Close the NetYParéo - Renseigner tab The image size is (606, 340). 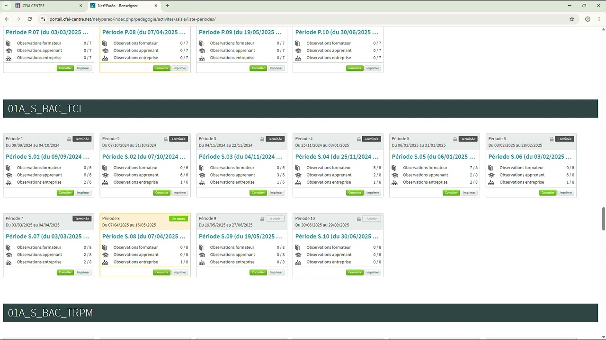point(156,6)
